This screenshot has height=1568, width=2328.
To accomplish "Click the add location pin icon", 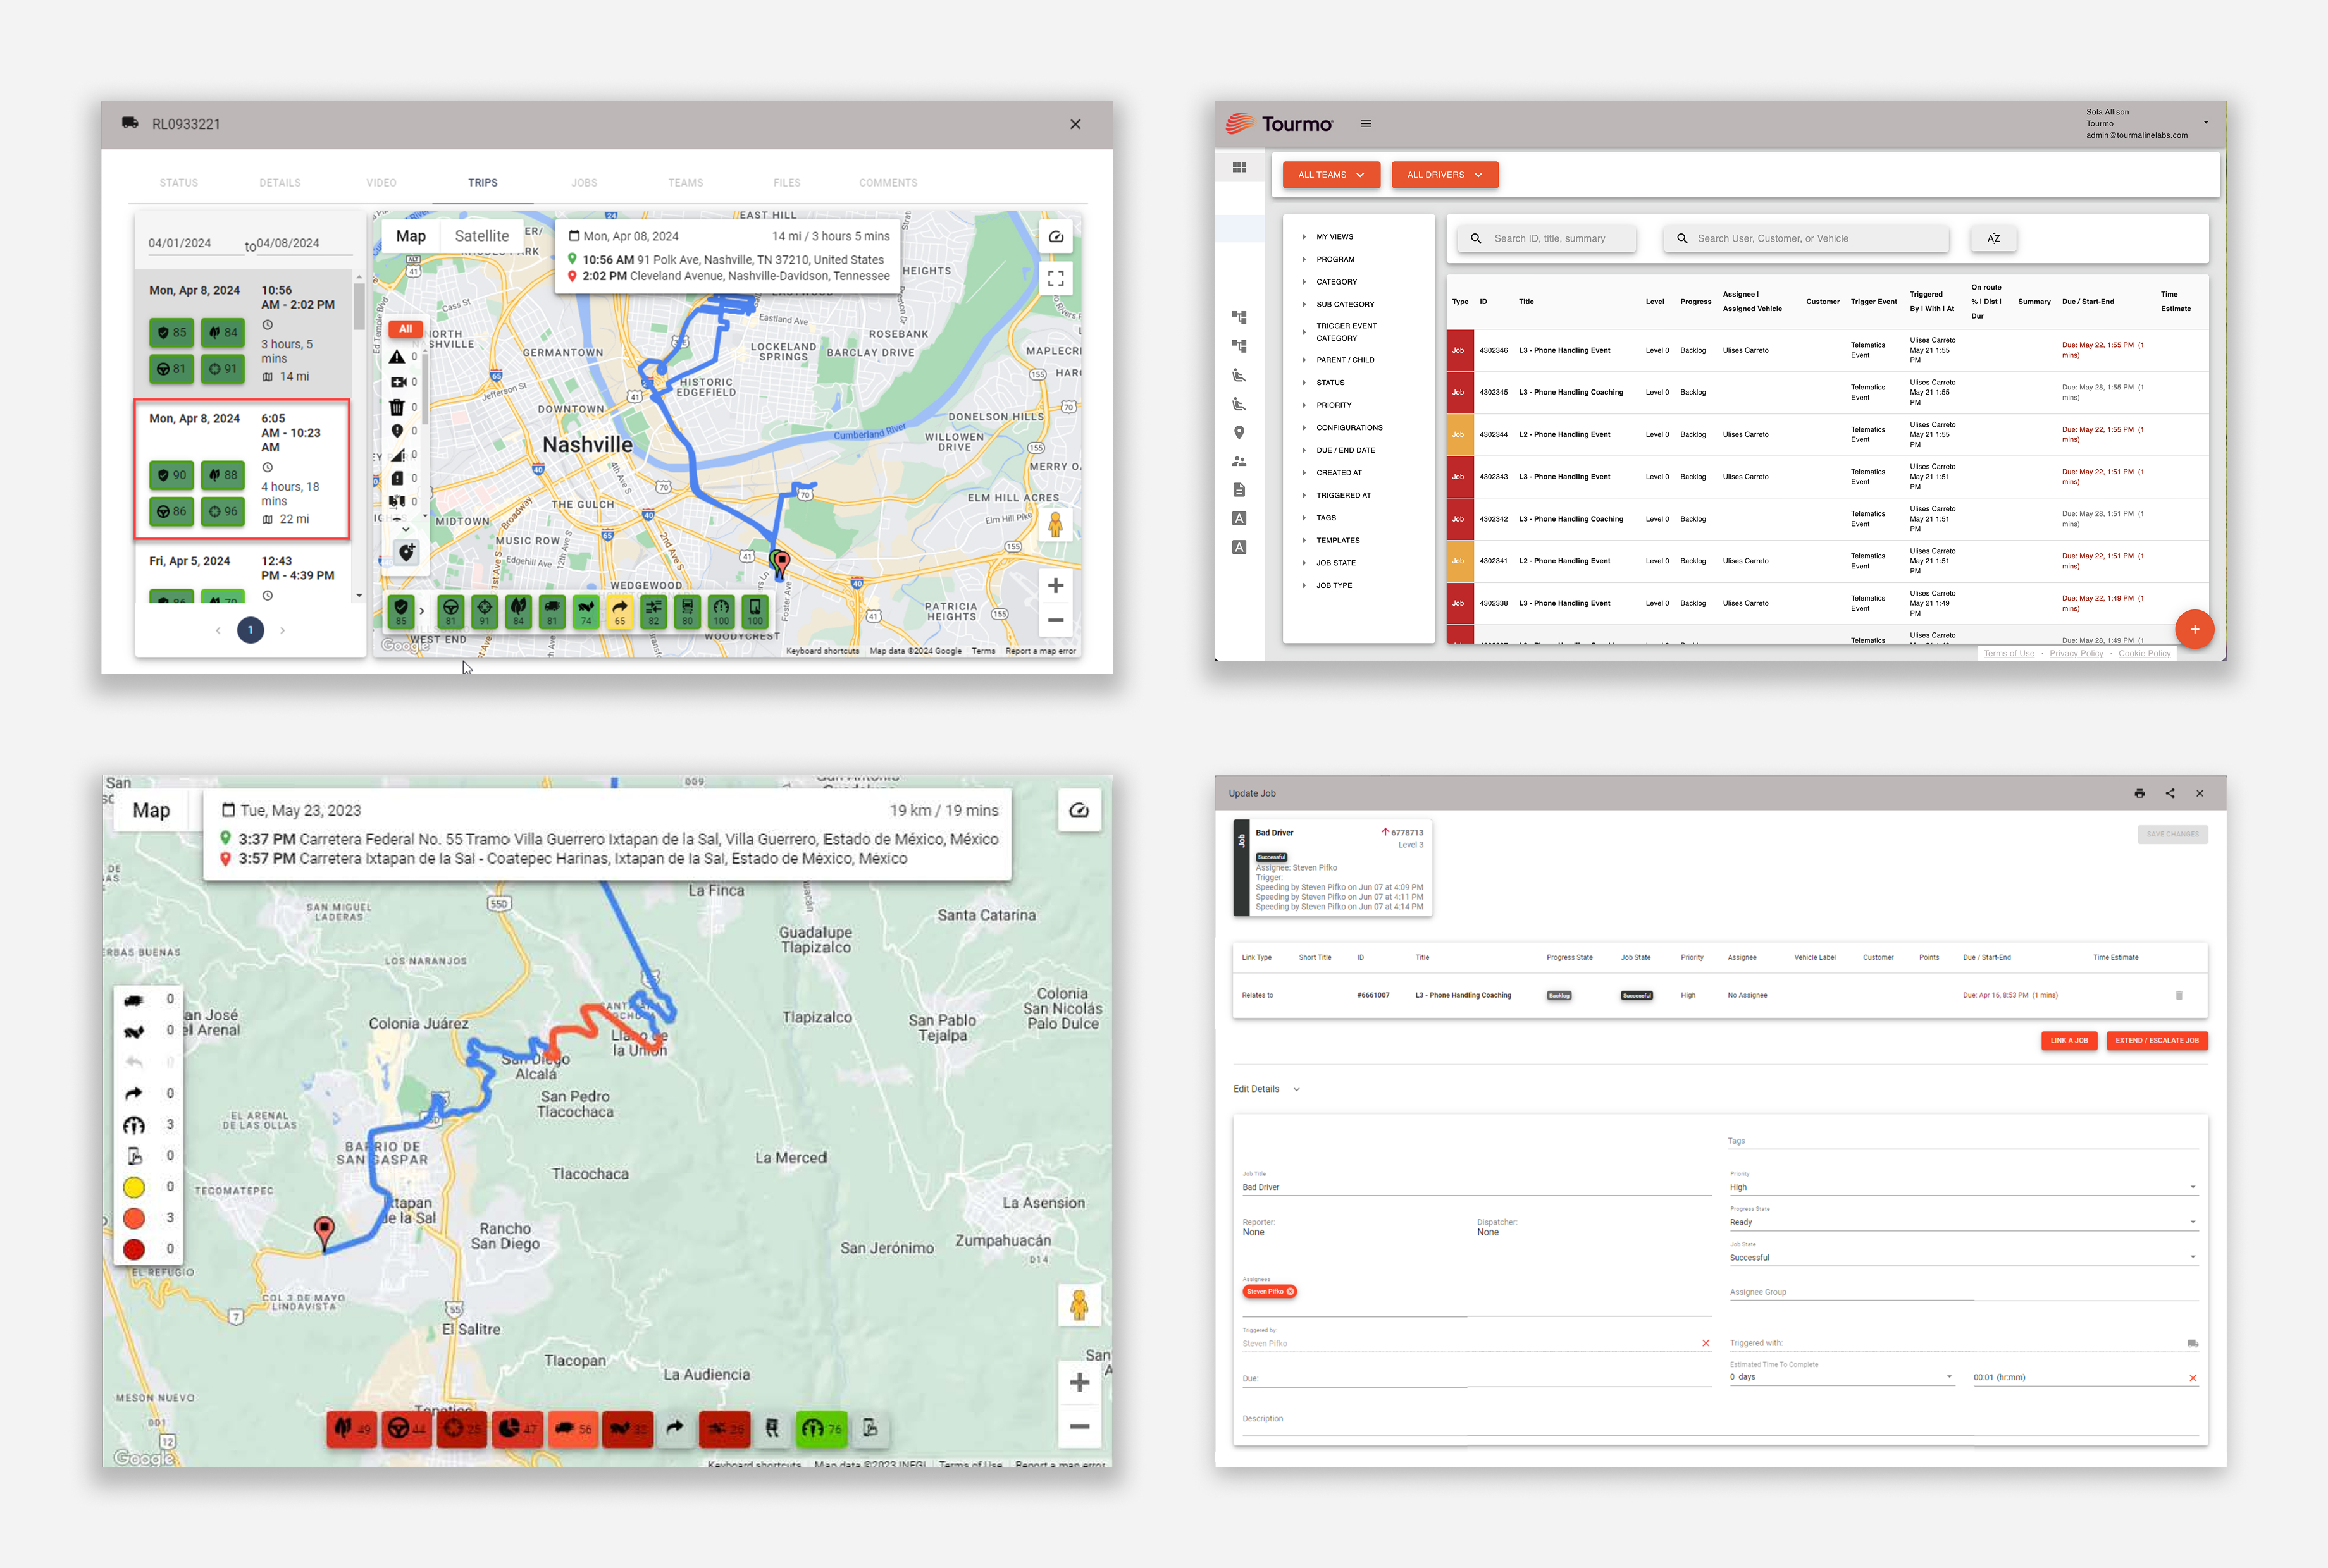I will [x=406, y=552].
